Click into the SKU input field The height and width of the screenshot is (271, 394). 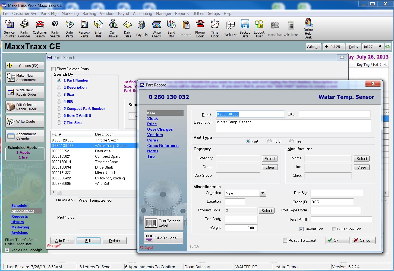coord(335,114)
